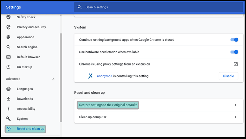Screen dimensions: 246x139
Task: Go to On startup settings
Action: 25,67
